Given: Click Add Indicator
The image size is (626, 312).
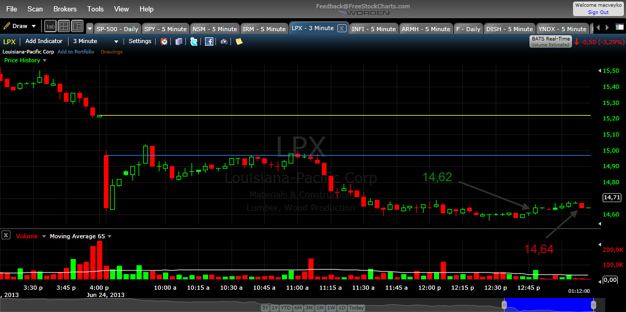Looking at the screenshot, I should click(44, 41).
